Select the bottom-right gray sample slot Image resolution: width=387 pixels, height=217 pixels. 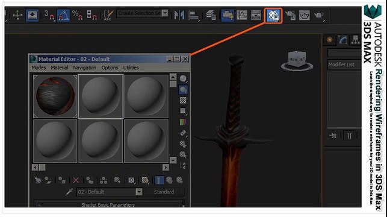(x=146, y=141)
